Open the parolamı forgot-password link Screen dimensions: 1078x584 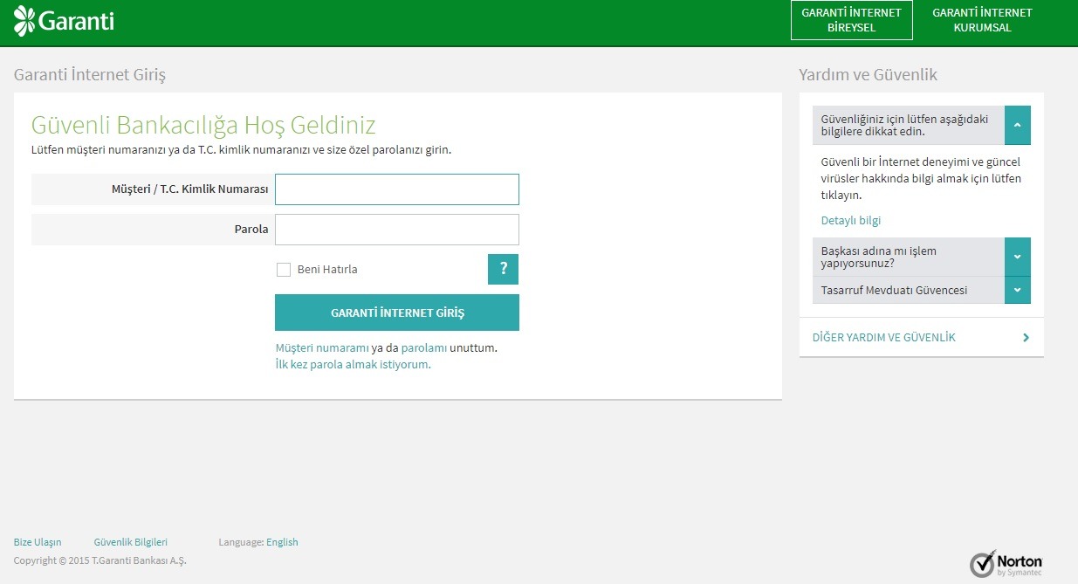pyautogui.click(x=424, y=347)
